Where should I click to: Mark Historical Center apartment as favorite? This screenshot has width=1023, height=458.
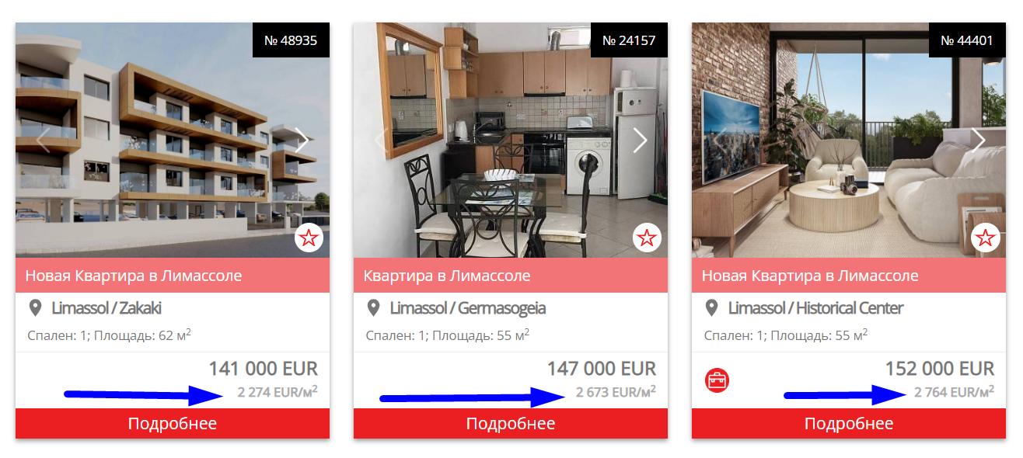point(985,238)
